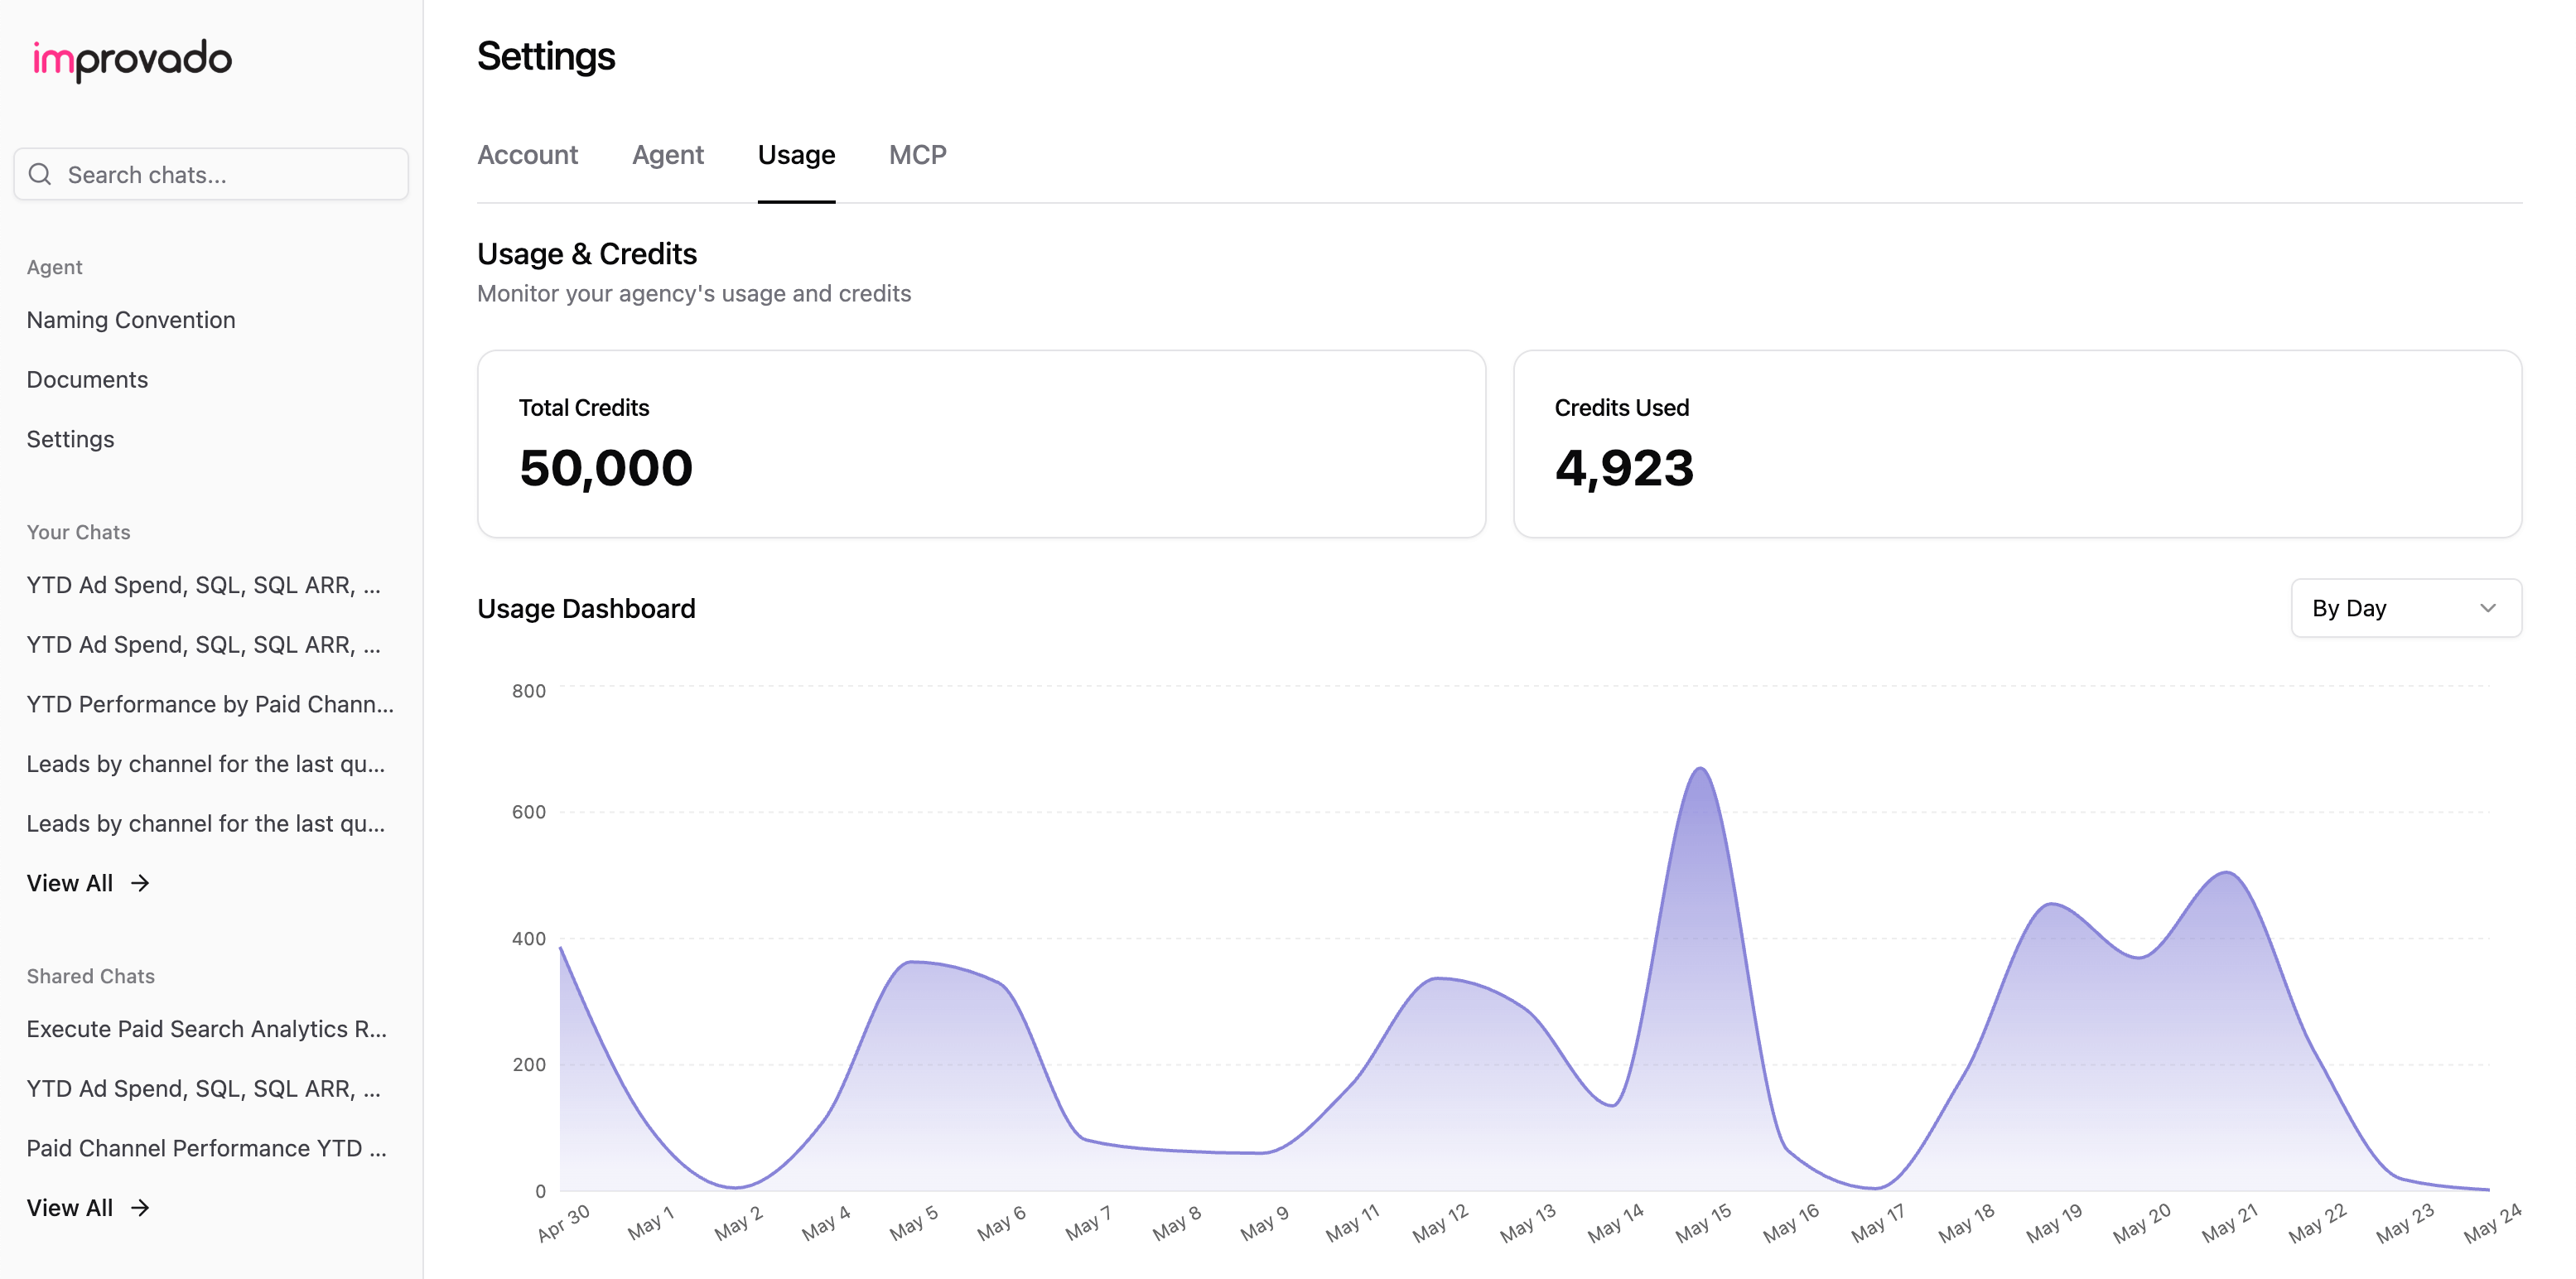Image resolution: width=2576 pixels, height=1279 pixels.
Task: Expand the By Day chevron
Action: 2488,608
